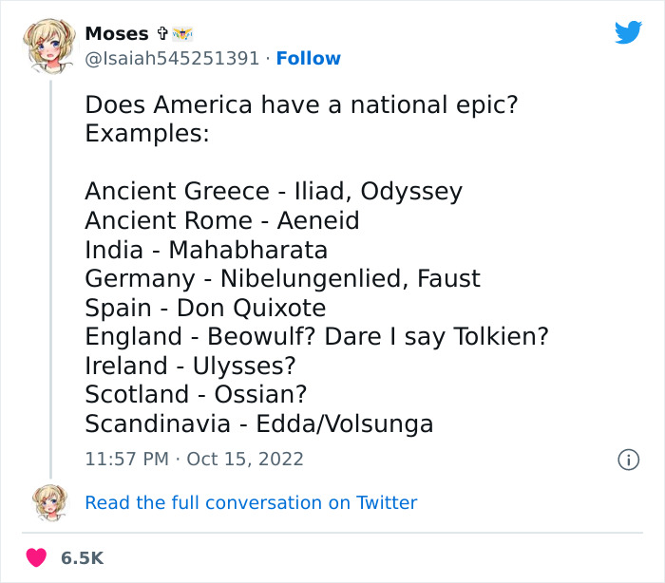Open the tweet info circle icon
This screenshot has width=665, height=583.
click(x=628, y=460)
